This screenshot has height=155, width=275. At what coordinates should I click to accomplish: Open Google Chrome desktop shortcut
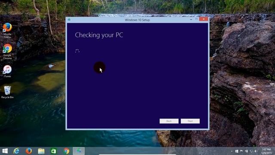click(7, 52)
